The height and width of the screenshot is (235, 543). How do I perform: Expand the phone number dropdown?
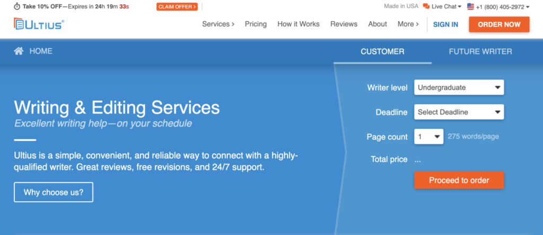point(503,6)
